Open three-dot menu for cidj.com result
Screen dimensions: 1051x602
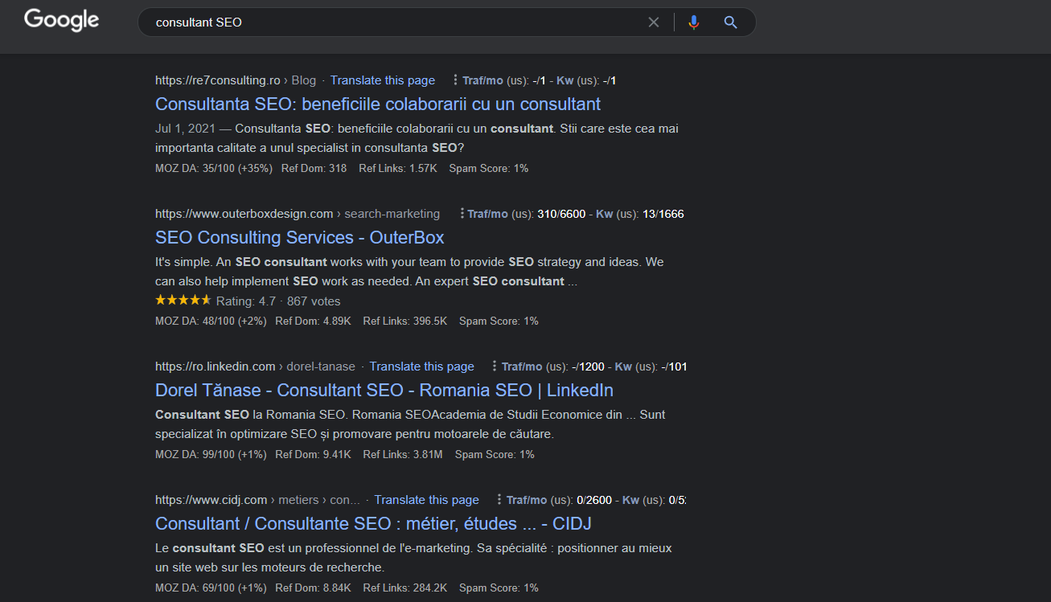coord(499,500)
